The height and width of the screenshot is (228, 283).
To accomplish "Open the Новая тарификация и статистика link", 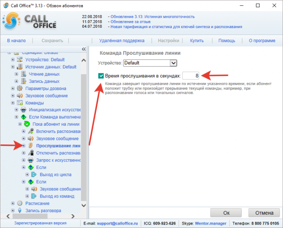I will pyautogui.click(x=176, y=27).
